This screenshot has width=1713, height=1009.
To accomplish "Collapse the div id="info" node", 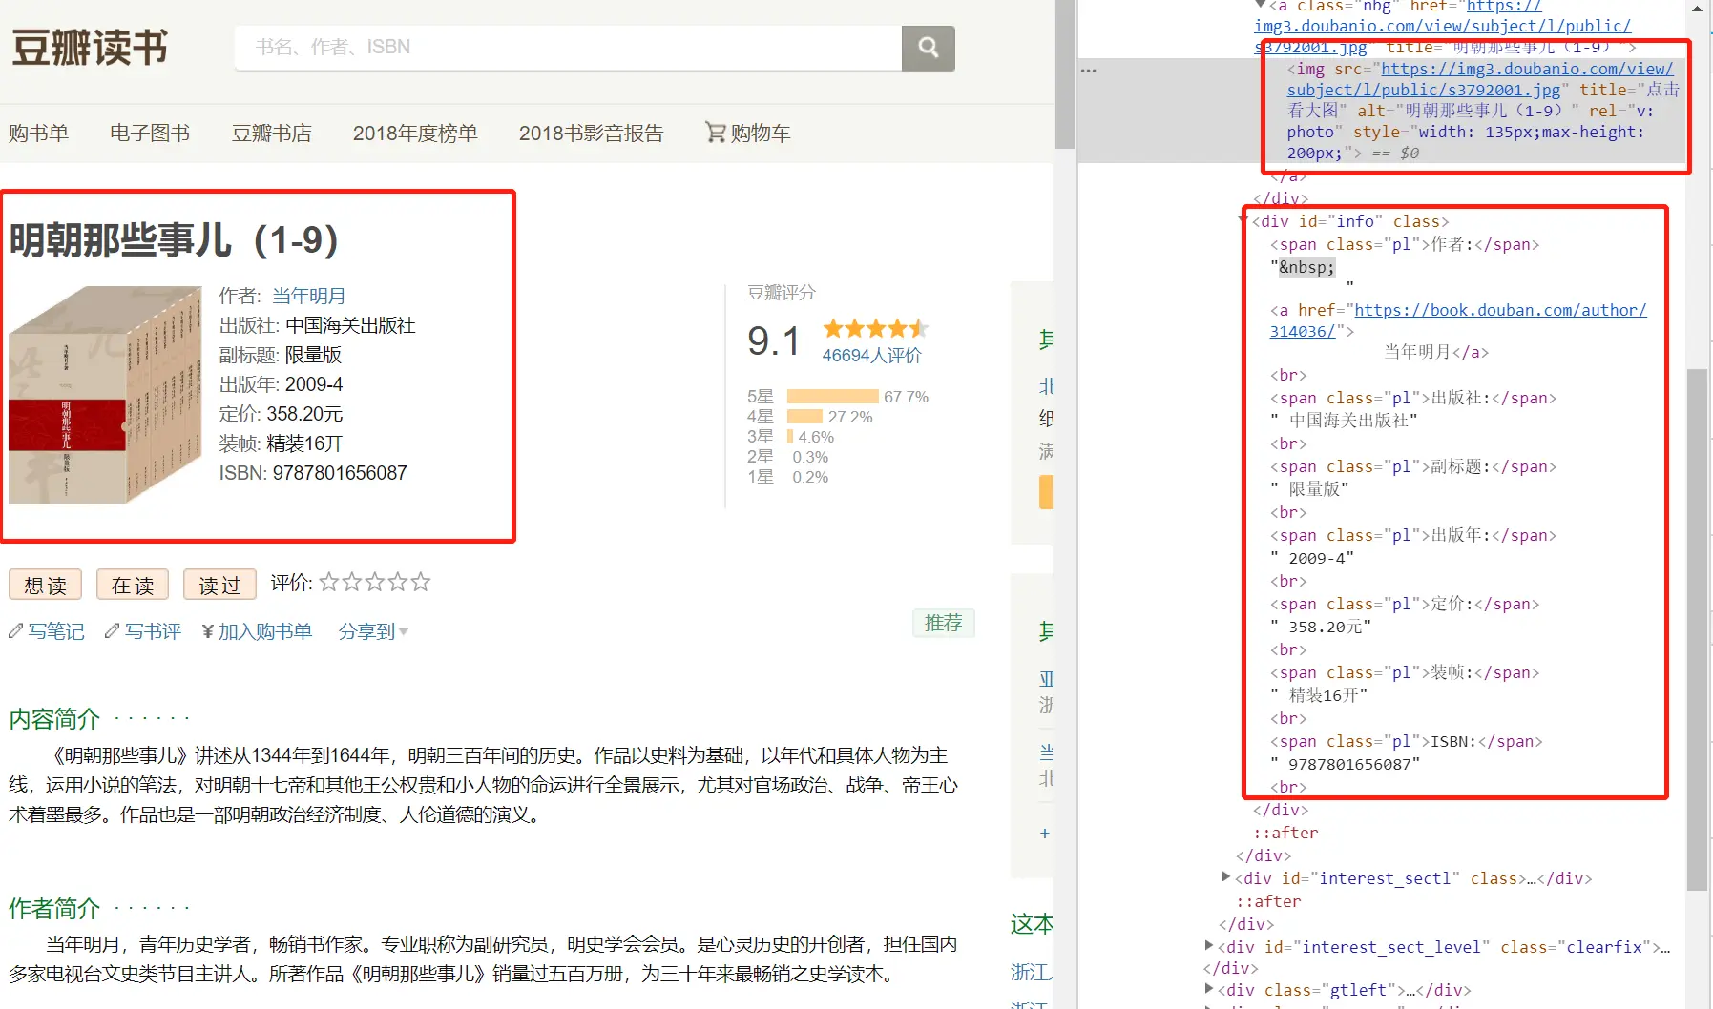I will point(1243,220).
